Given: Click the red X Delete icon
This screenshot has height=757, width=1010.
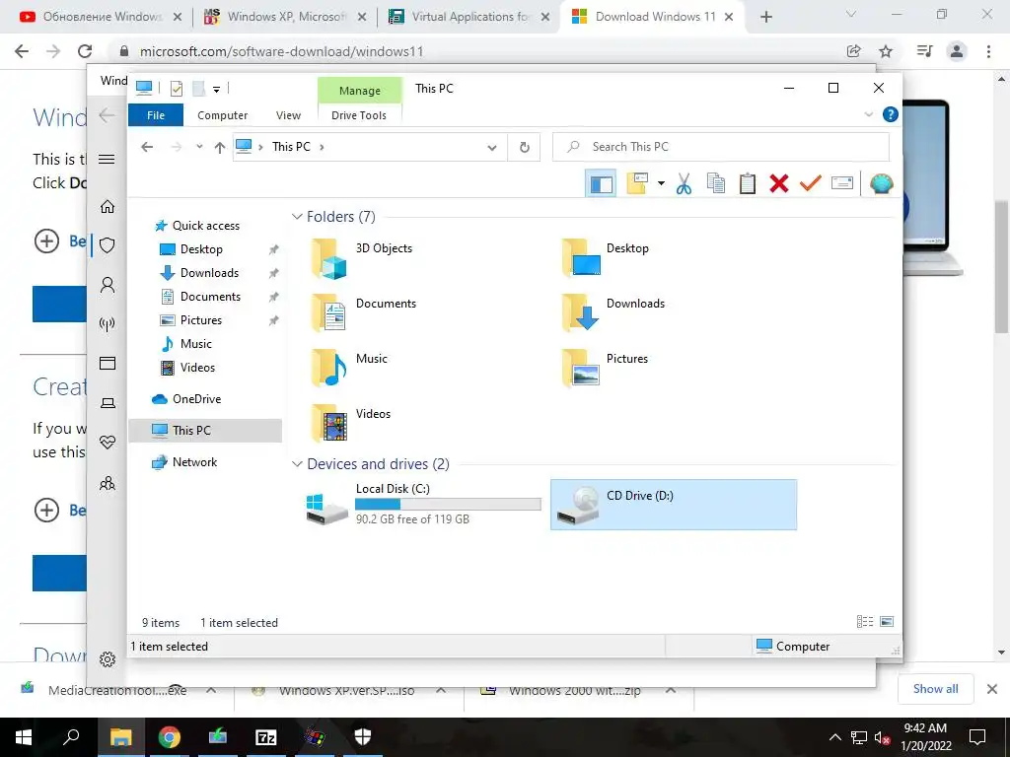Looking at the screenshot, I should tap(779, 183).
